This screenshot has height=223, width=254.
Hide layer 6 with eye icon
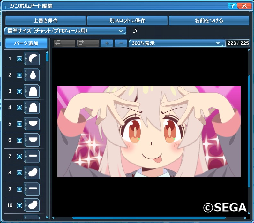(x=19, y=140)
